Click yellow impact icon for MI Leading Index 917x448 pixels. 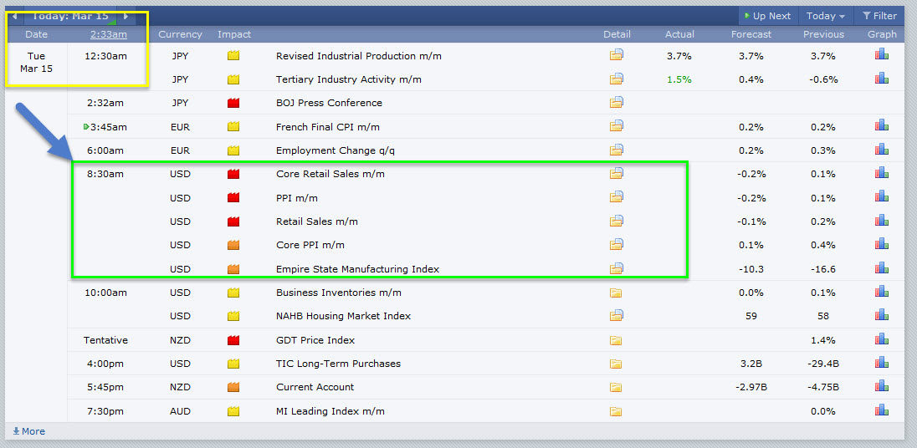click(234, 411)
